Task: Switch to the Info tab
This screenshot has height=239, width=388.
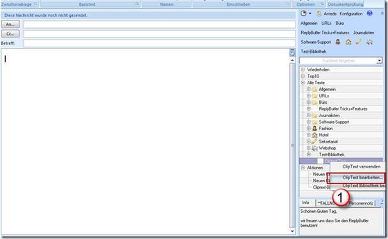Action: [306, 203]
